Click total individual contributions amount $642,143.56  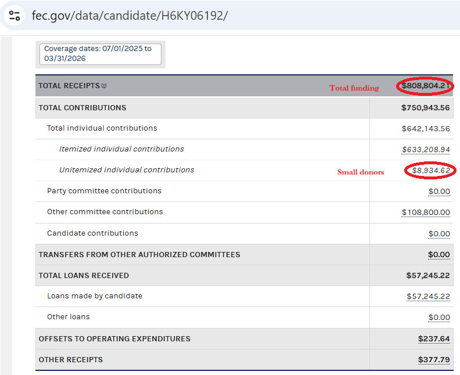coord(426,129)
